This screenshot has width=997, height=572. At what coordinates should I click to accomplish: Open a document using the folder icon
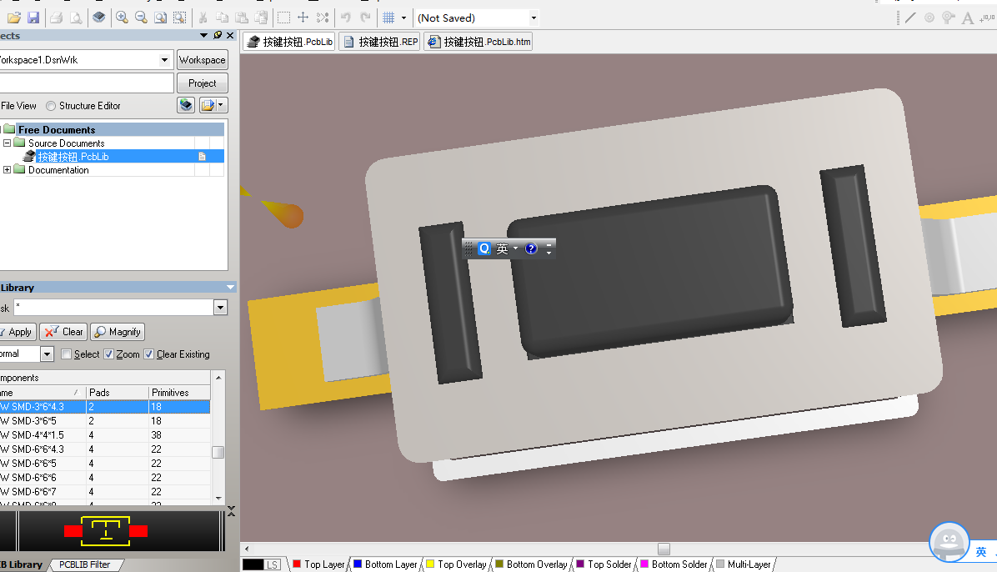(14, 18)
